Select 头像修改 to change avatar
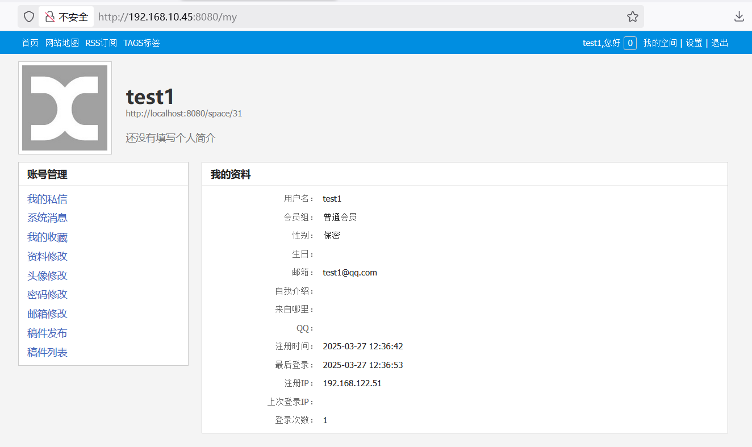The width and height of the screenshot is (752, 447). click(x=47, y=276)
